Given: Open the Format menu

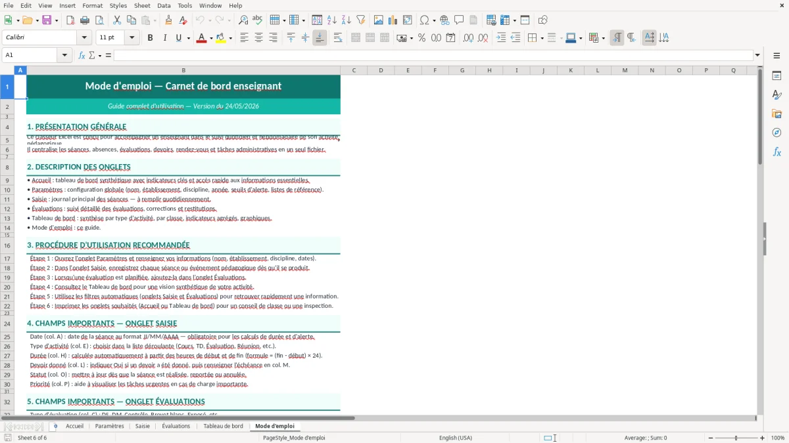Looking at the screenshot, I should coord(93,5).
